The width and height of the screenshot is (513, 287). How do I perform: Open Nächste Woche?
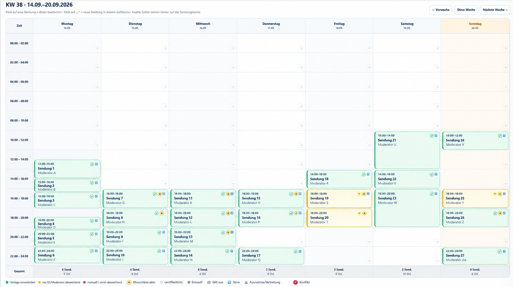click(x=495, y=10)
